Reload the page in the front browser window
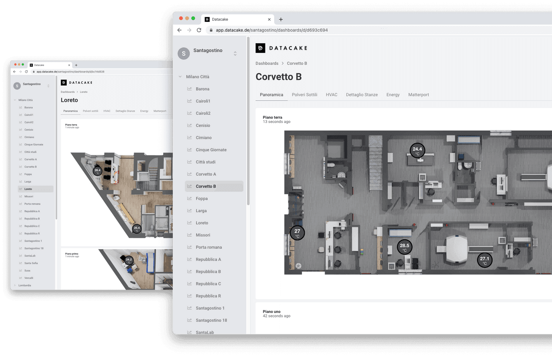Screen dimensions: 552x357 tap(199, 30)
